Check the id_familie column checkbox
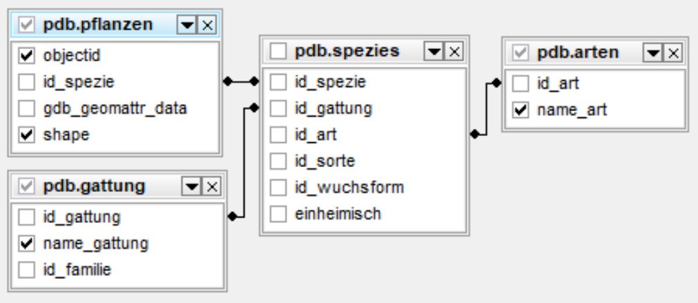Viewport: 698px width, 303px height. (27, 269)
